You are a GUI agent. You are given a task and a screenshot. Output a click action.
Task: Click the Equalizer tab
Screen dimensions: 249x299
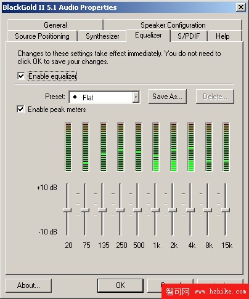[149, 35]
